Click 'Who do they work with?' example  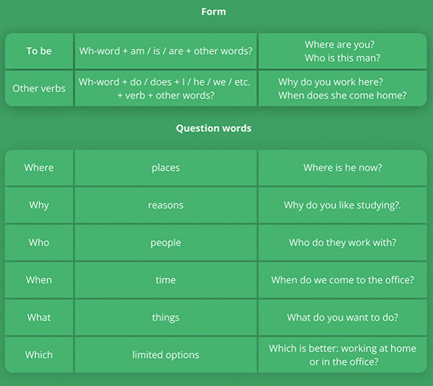[342, 243]
